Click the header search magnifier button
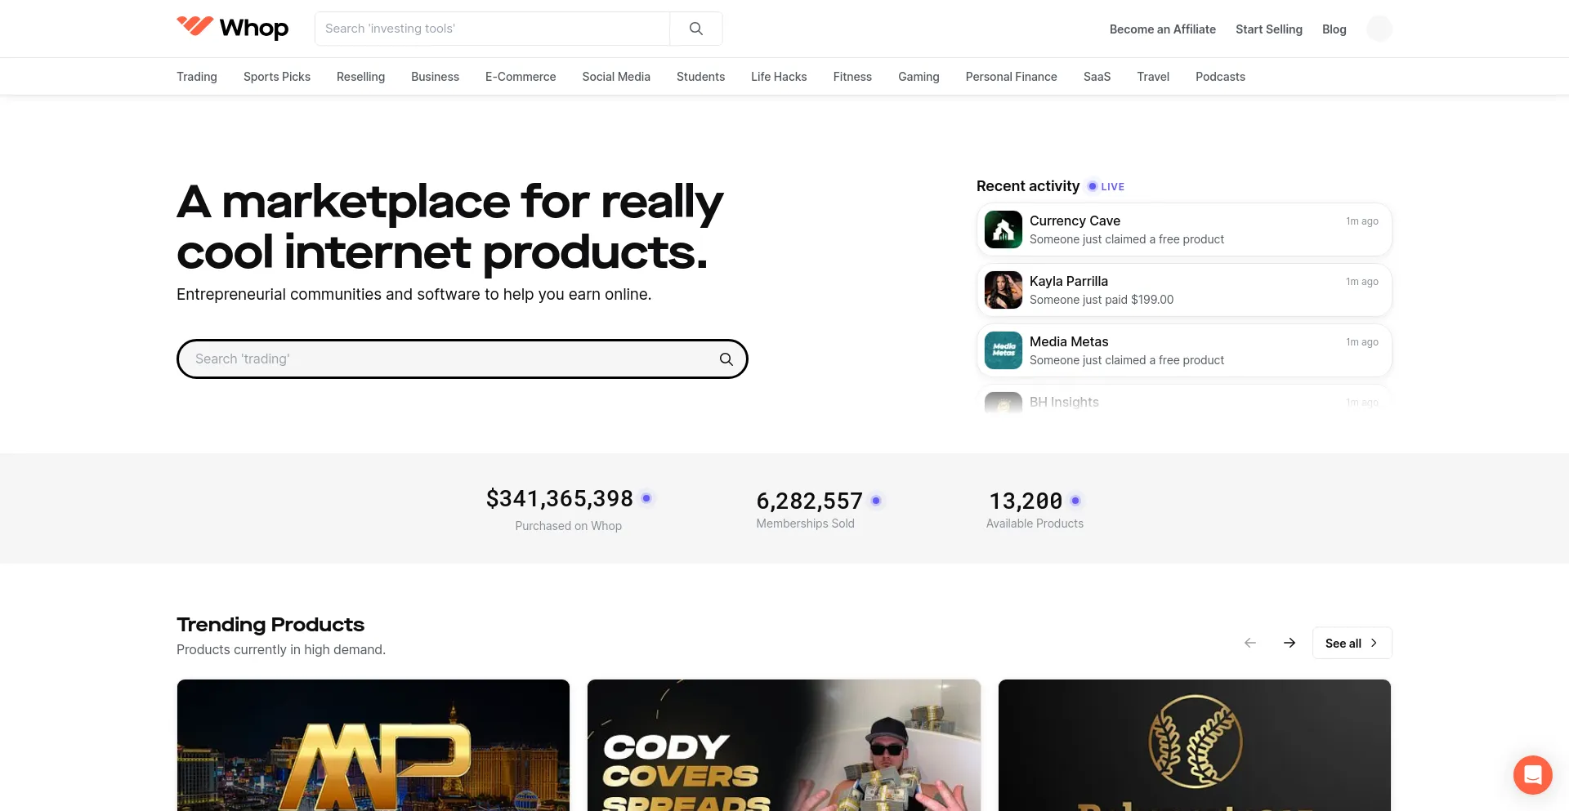This screenshot has height=811, width=1569. pyautogui.click(x=696, y=29)
